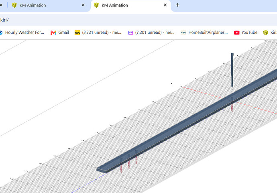Select the vertical blue post object

[232, 70]
